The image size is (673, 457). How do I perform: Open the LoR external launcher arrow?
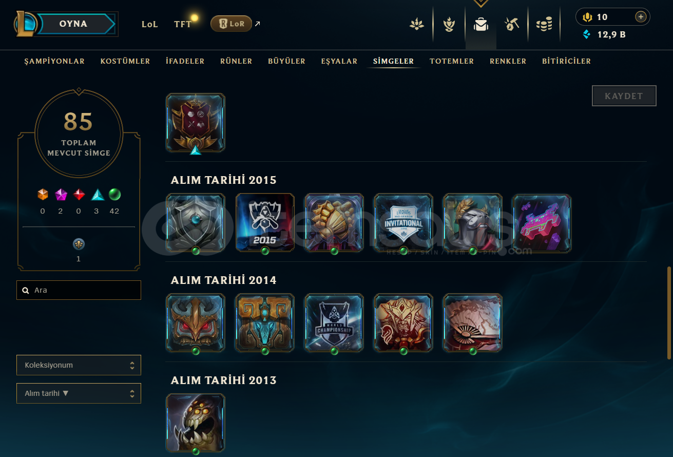click(x=257, y=24)
